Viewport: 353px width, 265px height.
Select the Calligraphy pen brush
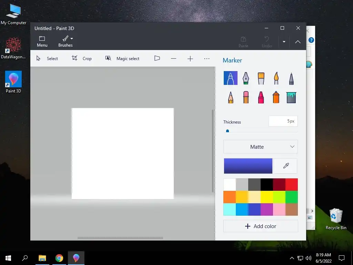[x=246, y=78]
